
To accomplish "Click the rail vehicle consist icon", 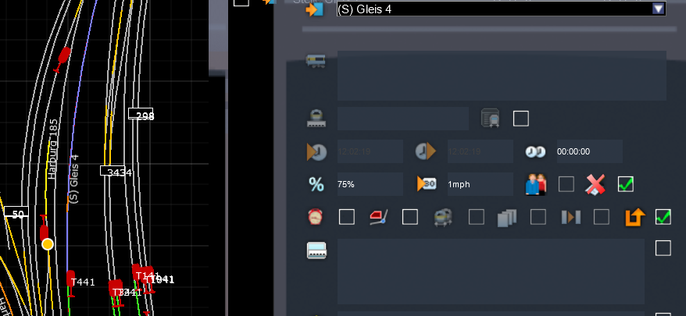I will 316,60.
